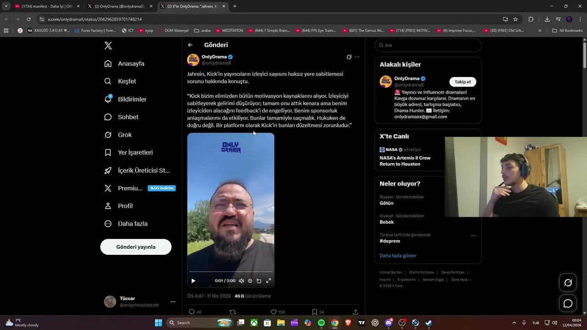This screenshot has height=330, width=587.
Task: Open options for the #deprem trend
Action: 473,236
